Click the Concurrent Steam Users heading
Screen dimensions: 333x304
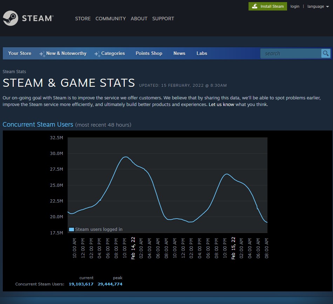pyautogui.click(x=38, y=125)
